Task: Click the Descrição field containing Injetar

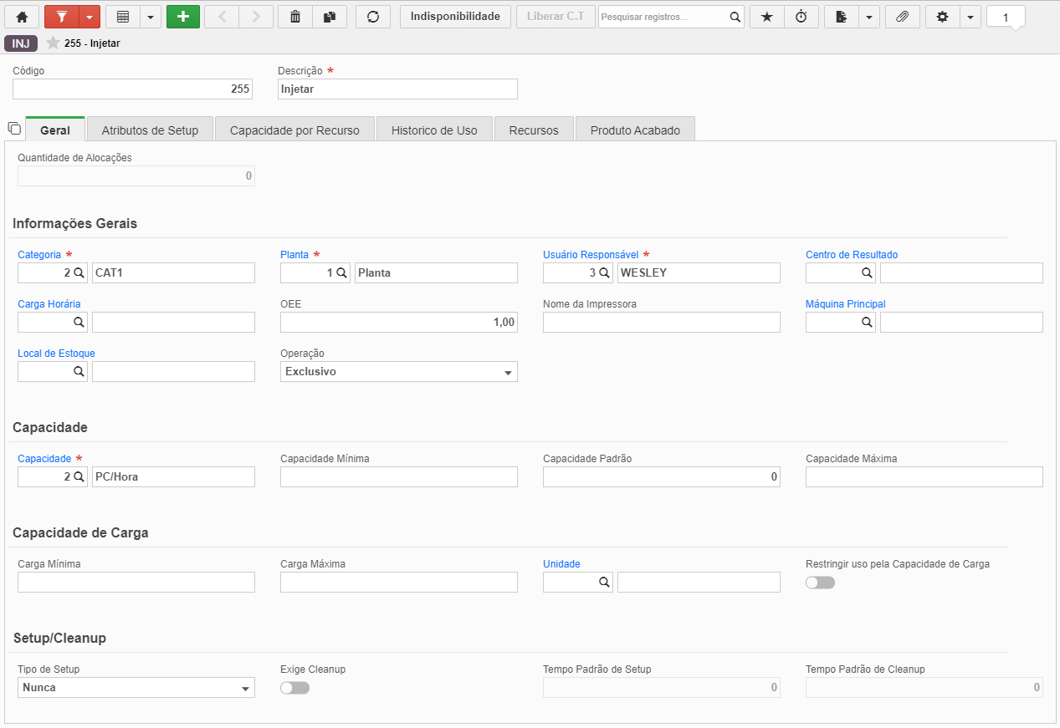Action: 397,89
